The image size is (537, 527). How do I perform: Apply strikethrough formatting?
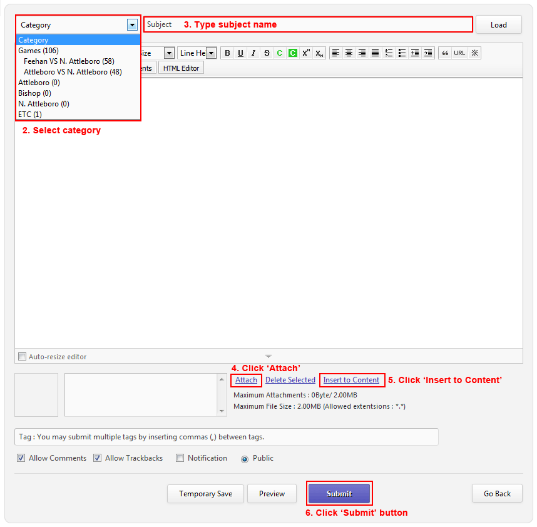pyautogui.click(x=267, y=53)
